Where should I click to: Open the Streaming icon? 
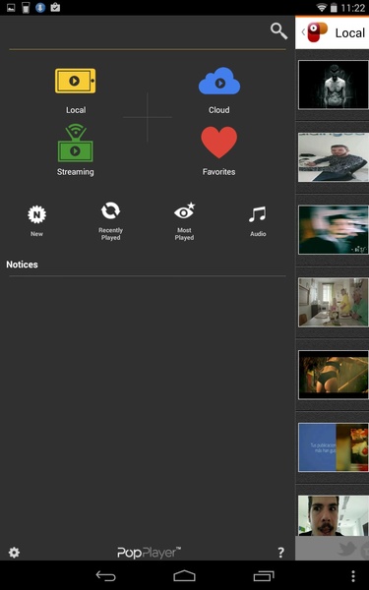76,143
